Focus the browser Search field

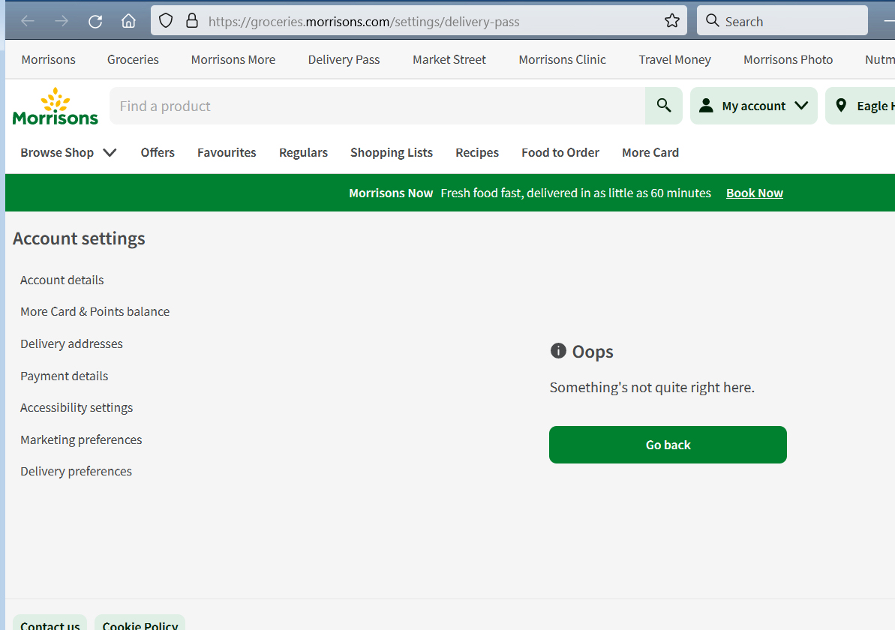782,21
